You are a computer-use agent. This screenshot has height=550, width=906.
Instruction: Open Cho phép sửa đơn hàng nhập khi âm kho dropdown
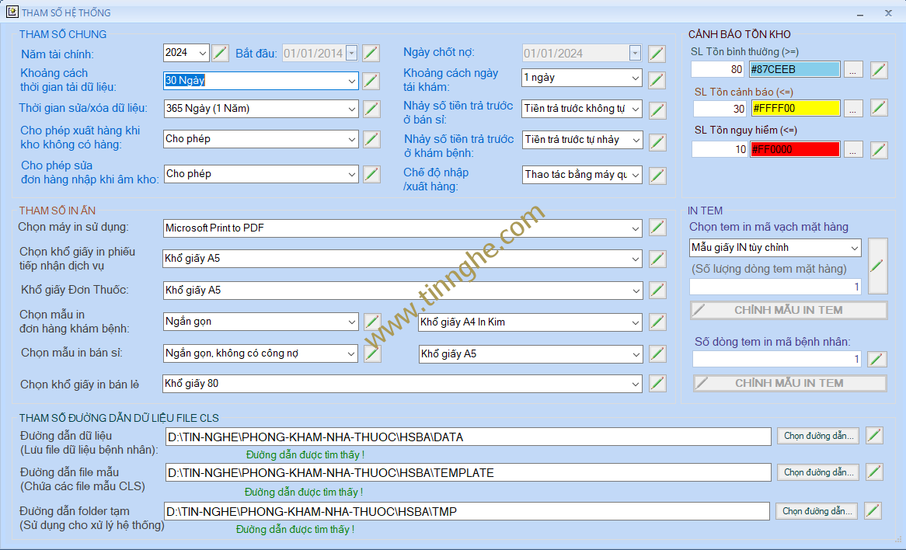(351, 174)
